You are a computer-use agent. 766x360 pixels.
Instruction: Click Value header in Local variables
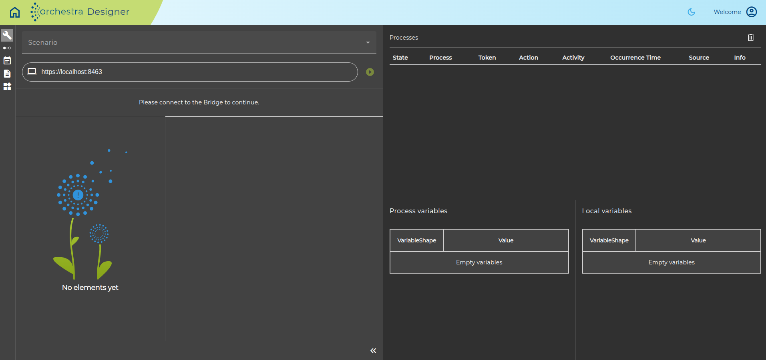[698, 240]
